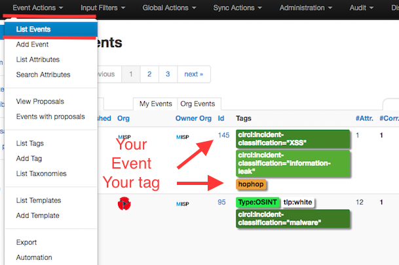
Task: Open the Administration dropdown
Action: pyautogui.click(x=306, y=8)
